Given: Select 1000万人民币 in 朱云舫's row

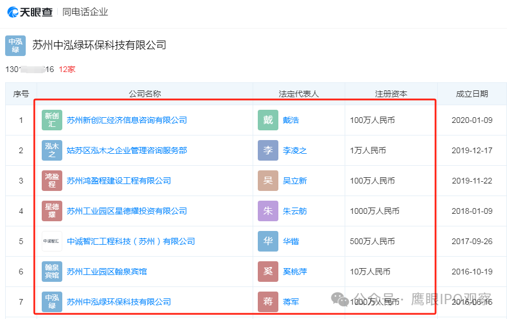Looking at the screenshot, I should click(x=374, y=211).
